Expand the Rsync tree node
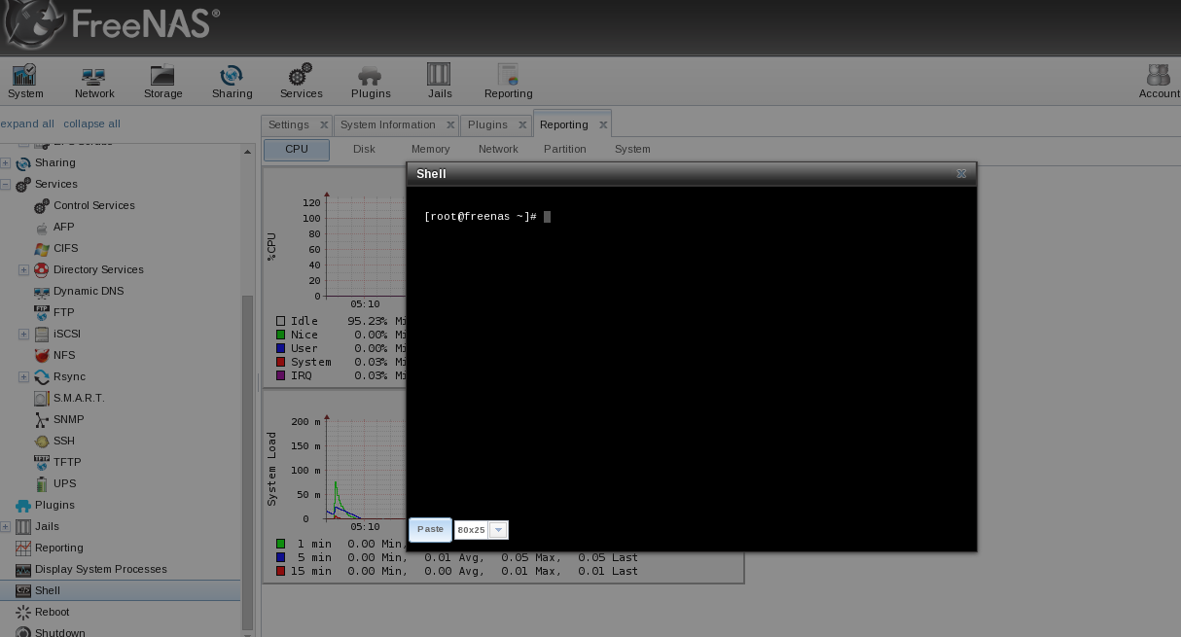The height and width of the screenshot is (637, 1181). point(24,376)
